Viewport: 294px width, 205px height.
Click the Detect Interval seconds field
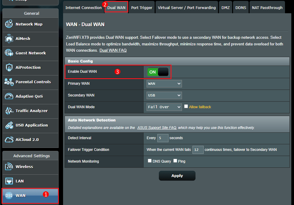click(162, 138)
